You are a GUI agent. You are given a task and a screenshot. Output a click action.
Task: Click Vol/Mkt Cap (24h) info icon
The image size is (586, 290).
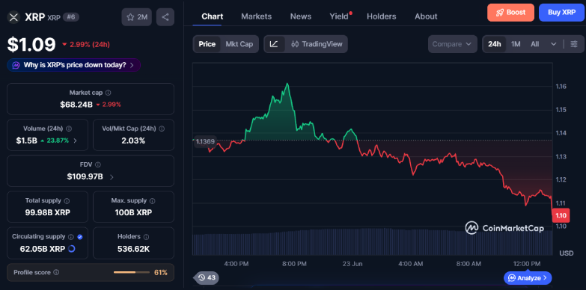coord(162,129)
